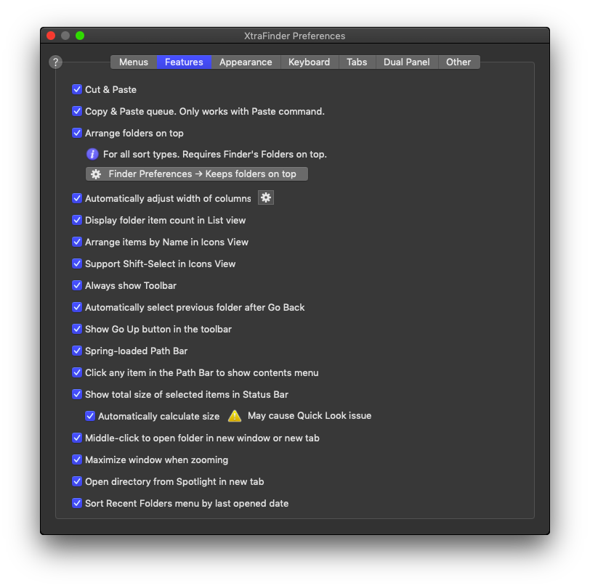Select the Keyboard tab

(309, 62)
